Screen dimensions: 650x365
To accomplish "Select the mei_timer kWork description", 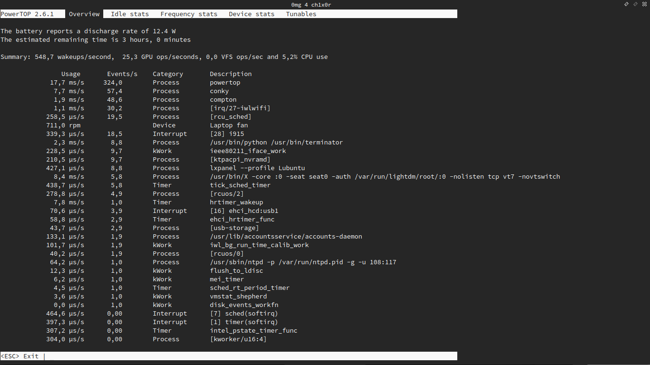I will click(227, 279).
